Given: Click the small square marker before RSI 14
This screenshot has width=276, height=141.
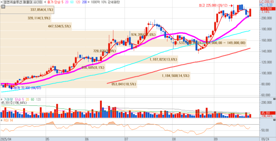Looking at the screenshot, I should [2, 120].
